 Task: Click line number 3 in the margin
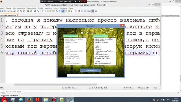coord(1,33)
